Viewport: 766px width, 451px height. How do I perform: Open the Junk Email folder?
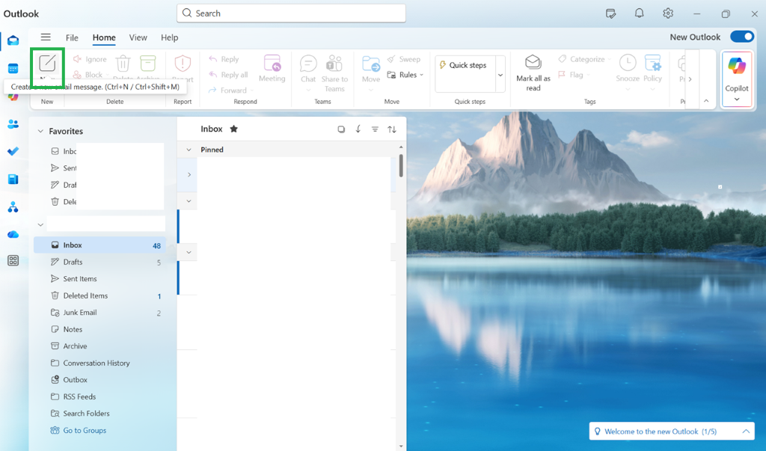[x=99, y=312]
